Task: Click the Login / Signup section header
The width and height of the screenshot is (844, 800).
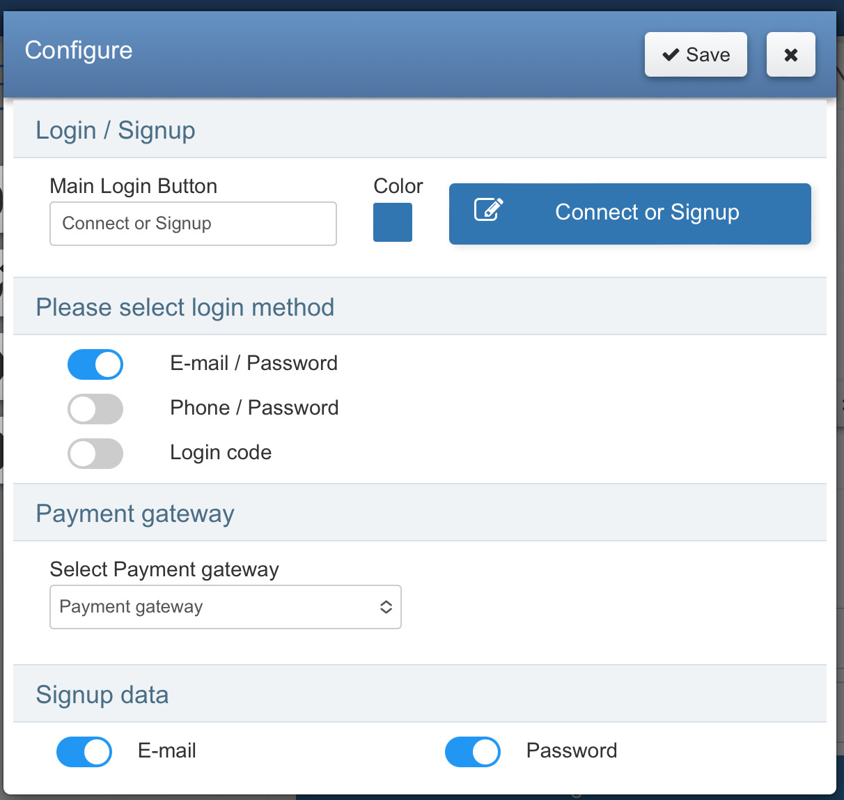Action: (116, 130)
